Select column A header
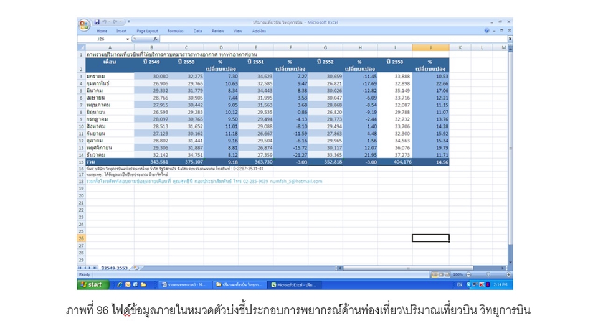 (110, 48)
